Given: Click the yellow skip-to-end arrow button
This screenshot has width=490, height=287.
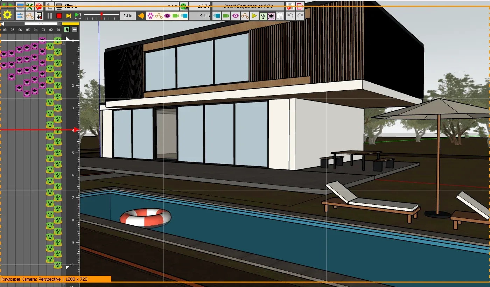Looking at the screenshot, I should [x=68, y=16].
